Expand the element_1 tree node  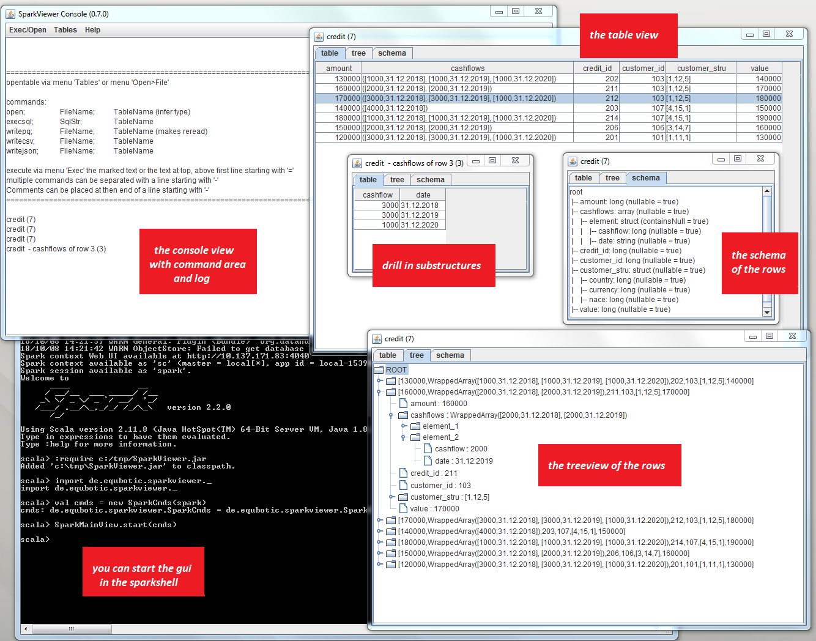404,426
